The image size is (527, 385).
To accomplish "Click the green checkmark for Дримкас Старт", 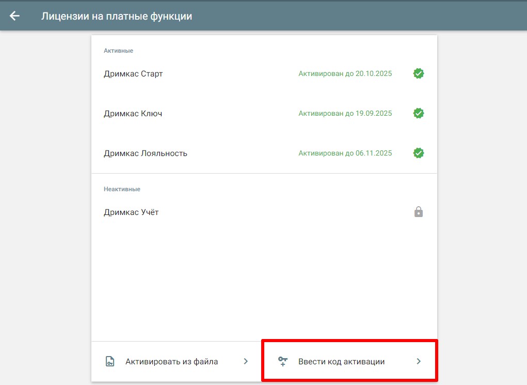I will click(419, 73).
